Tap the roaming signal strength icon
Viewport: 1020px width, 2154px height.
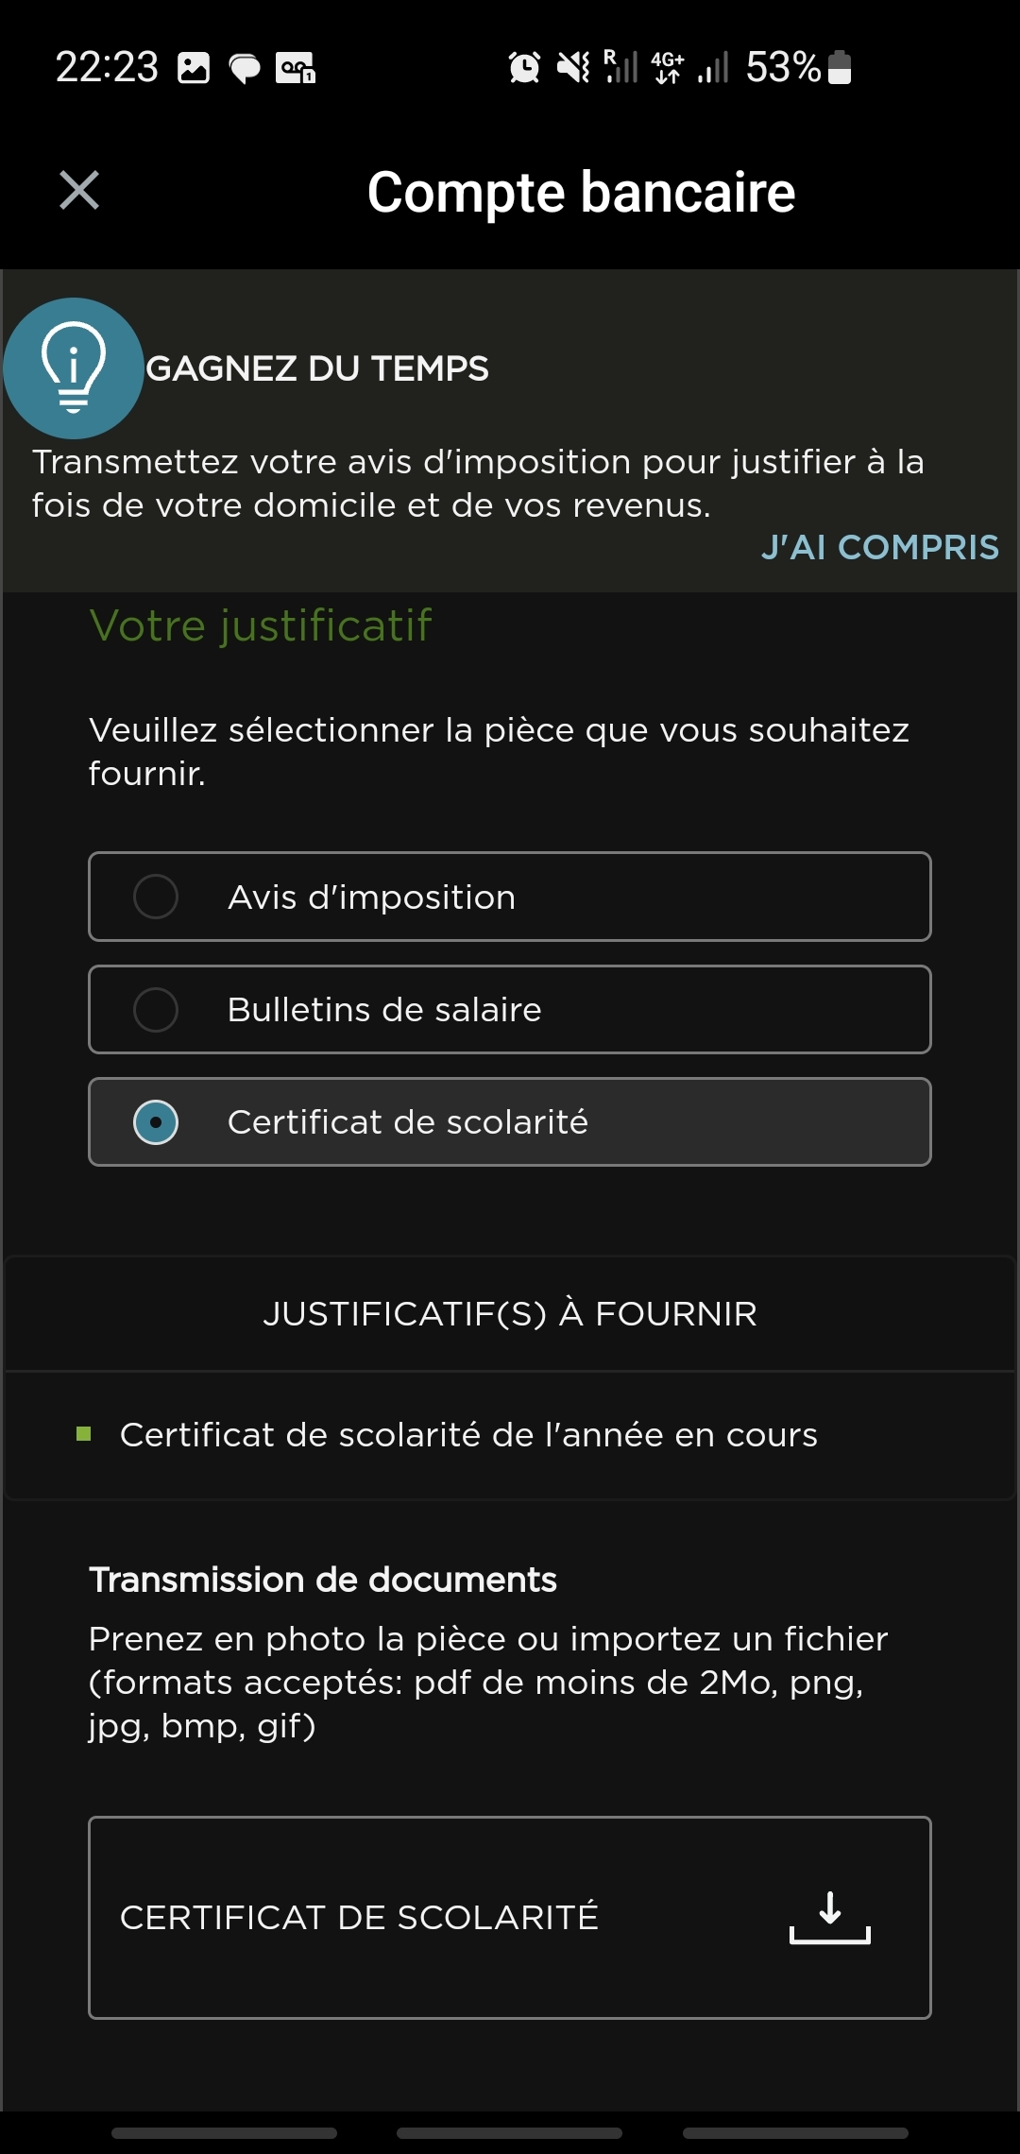620,67
